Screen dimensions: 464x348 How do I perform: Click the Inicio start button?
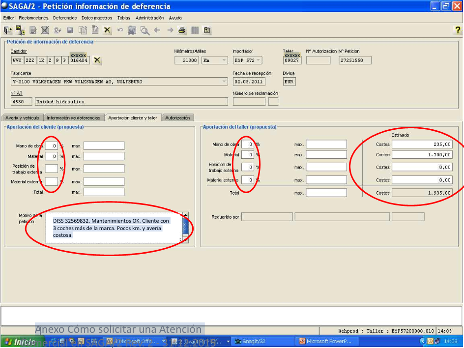click(x=21, y=342)
